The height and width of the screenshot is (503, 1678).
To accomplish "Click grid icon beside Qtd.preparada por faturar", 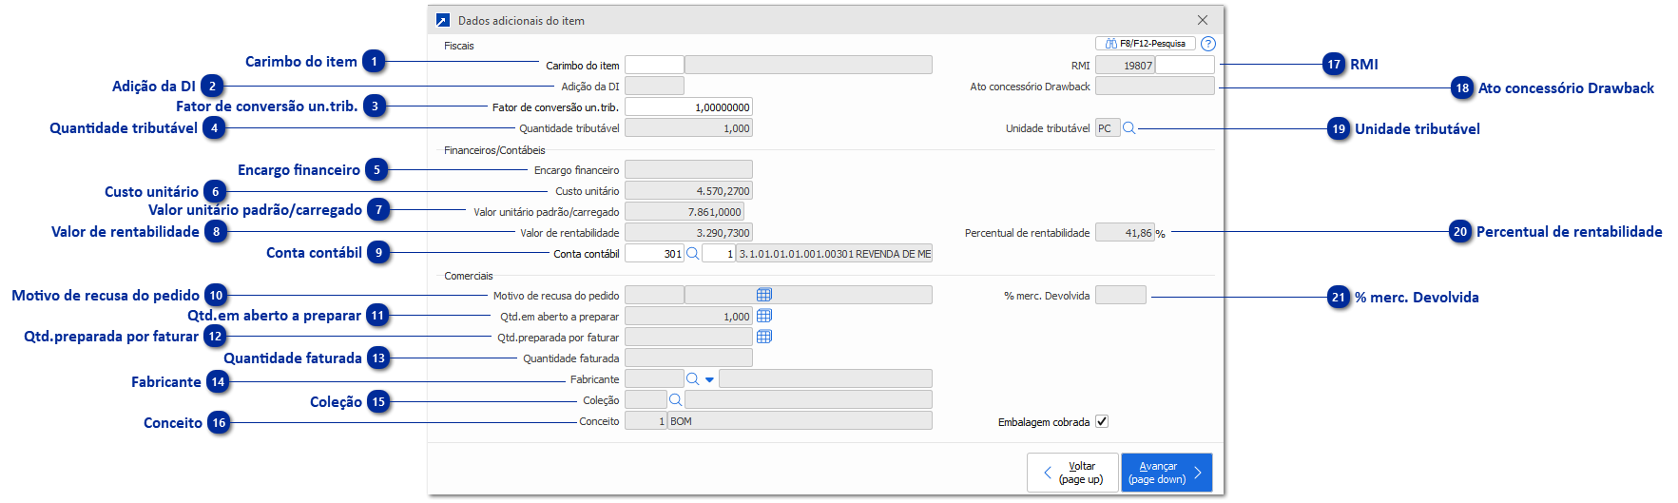I will click(764, 337).
